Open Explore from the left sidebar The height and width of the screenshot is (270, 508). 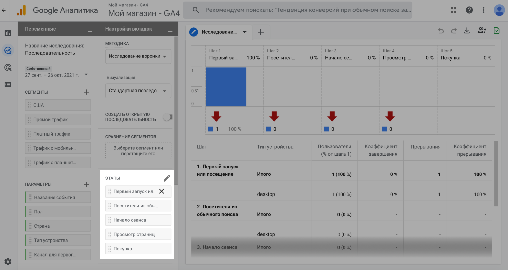[x=8, y=50]
